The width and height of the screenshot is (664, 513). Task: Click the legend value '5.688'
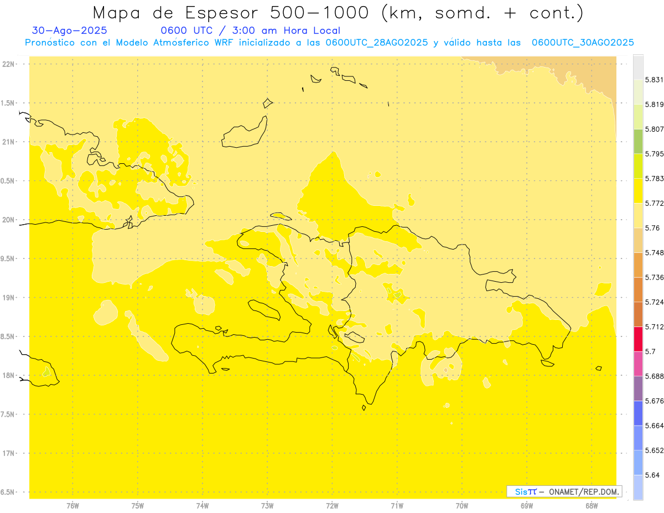point(655,376)
